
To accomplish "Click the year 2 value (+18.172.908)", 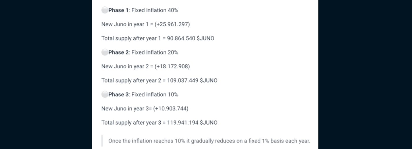I will click(x=172, y=67).
